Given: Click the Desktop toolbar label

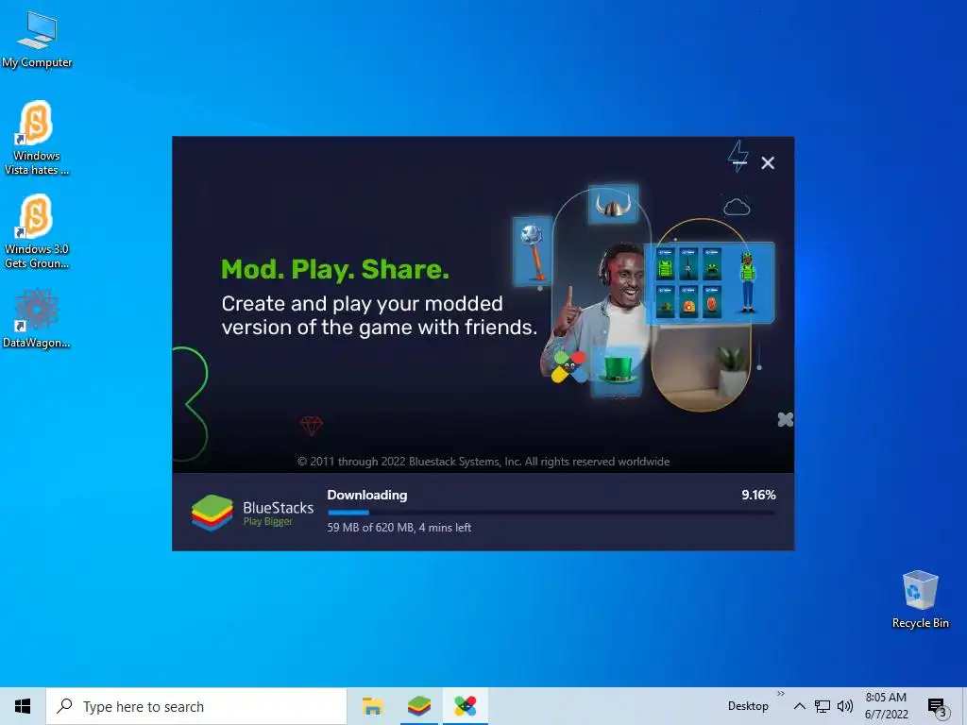Looking at the screenshot, I should [748, 706].
